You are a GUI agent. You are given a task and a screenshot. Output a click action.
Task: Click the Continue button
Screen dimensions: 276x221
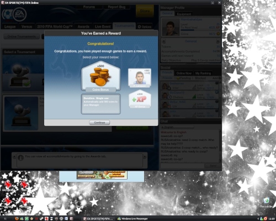[x=99, y=123]
